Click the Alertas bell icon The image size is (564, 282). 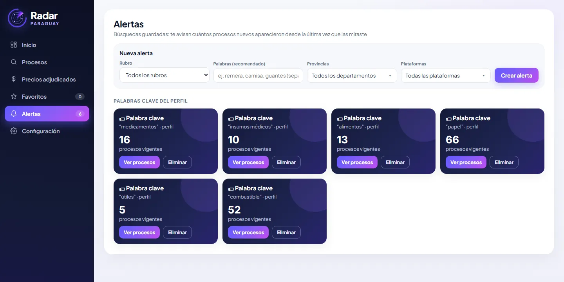click(14, 114)
